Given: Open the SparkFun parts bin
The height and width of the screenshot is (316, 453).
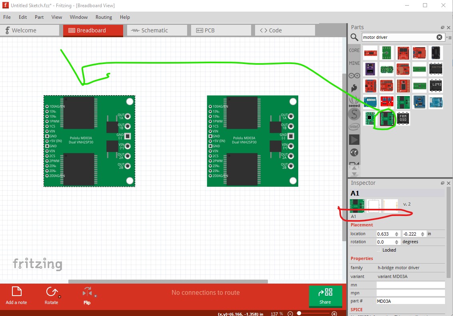Looking at the screenshot, I should 354,88.
